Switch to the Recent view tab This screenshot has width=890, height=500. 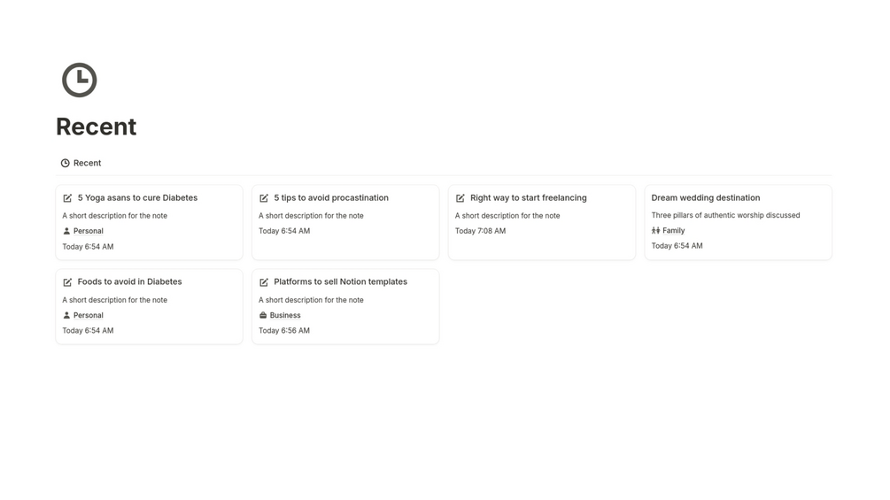[87, 163]
